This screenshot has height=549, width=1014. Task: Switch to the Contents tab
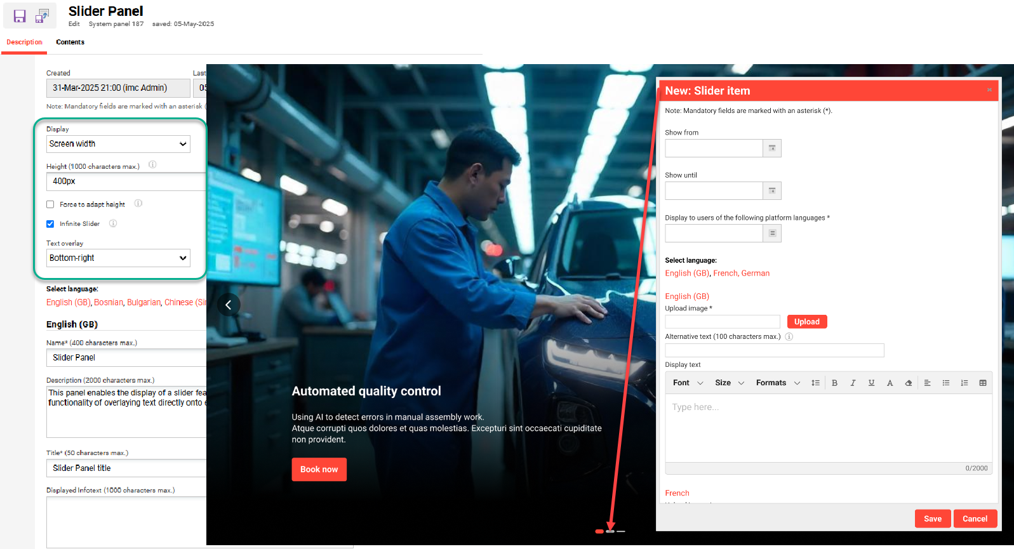pos(70,43)
